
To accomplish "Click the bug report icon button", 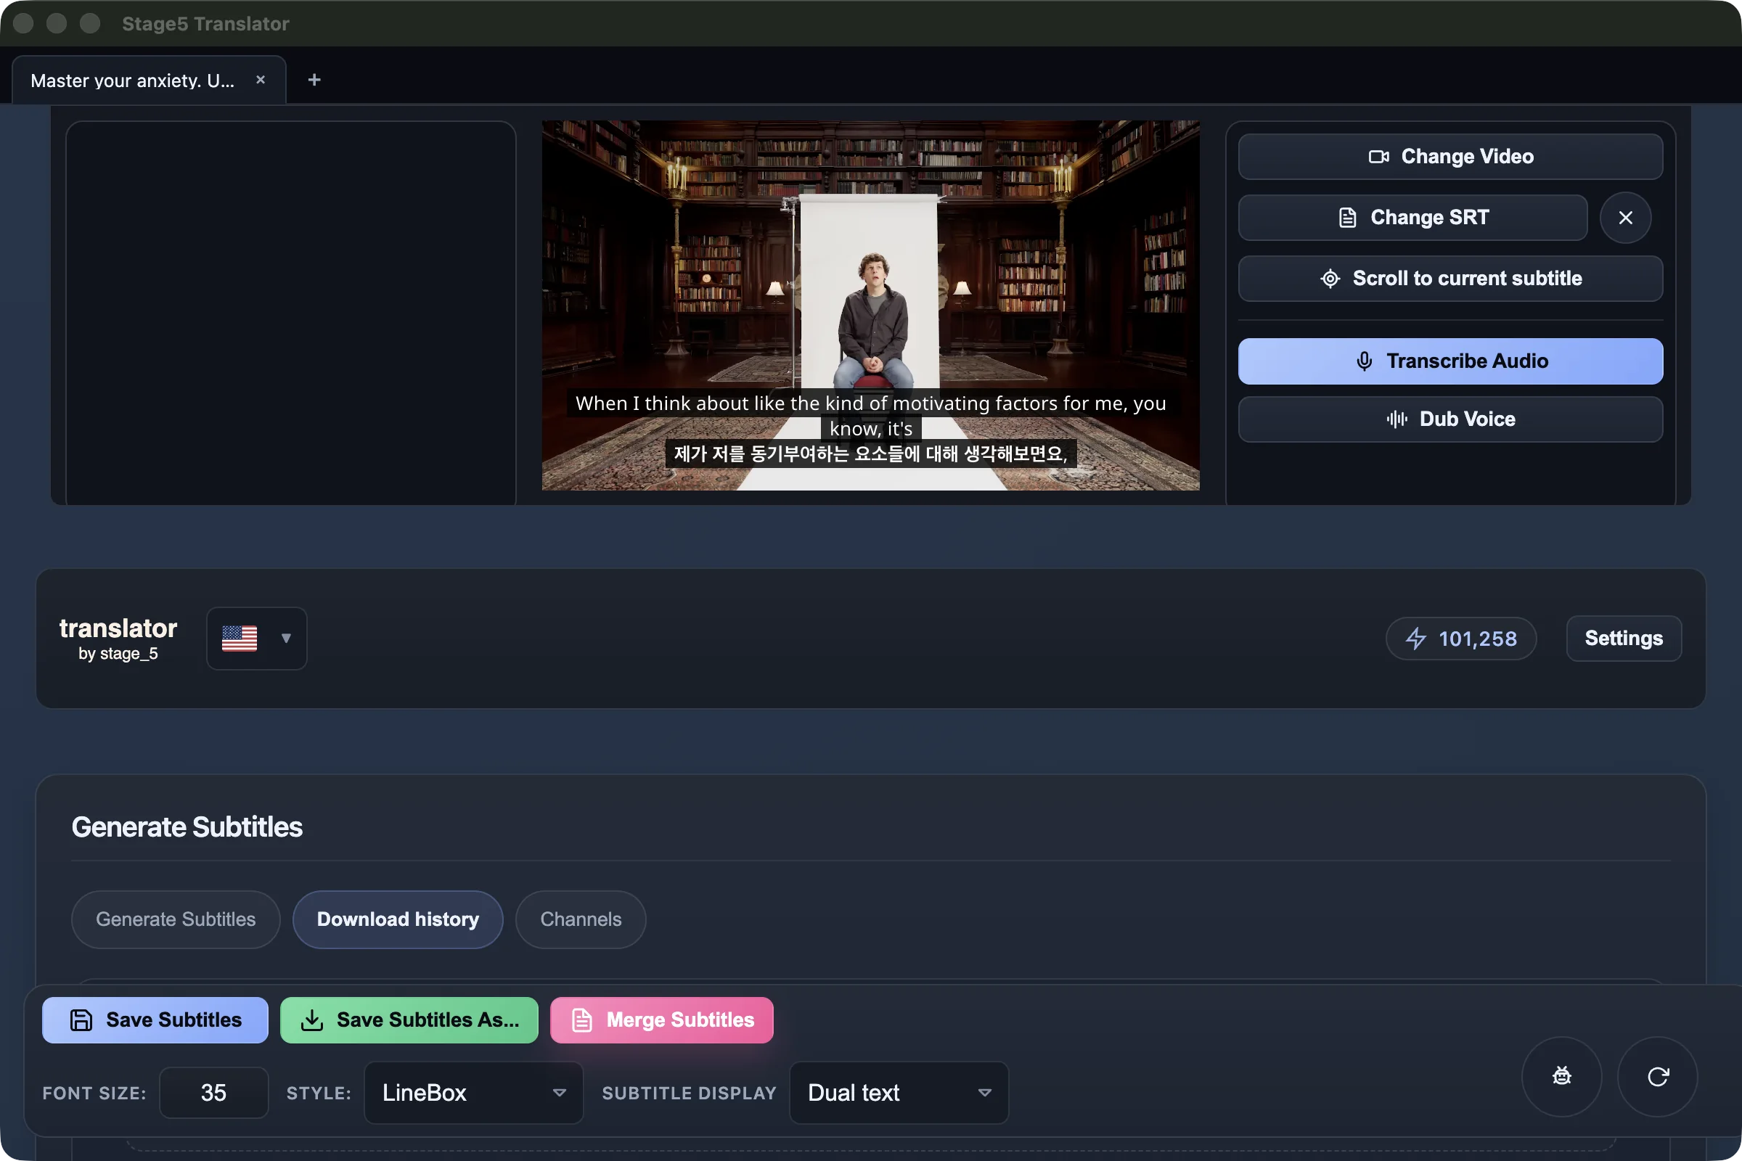I will [1561, 1076].
